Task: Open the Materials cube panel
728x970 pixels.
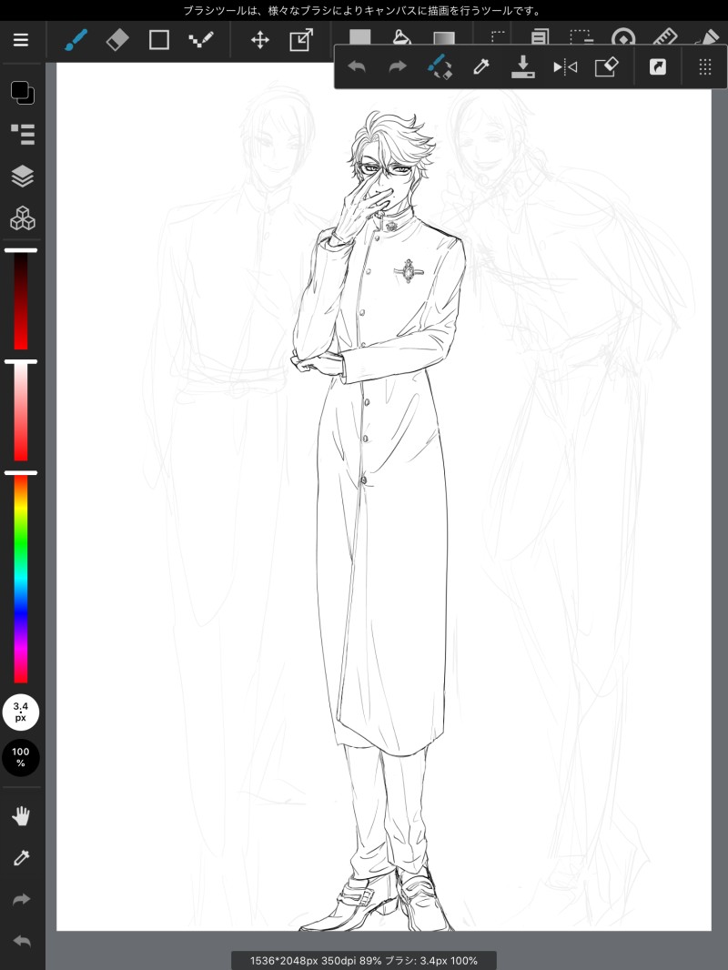Action: pos(23,217)
